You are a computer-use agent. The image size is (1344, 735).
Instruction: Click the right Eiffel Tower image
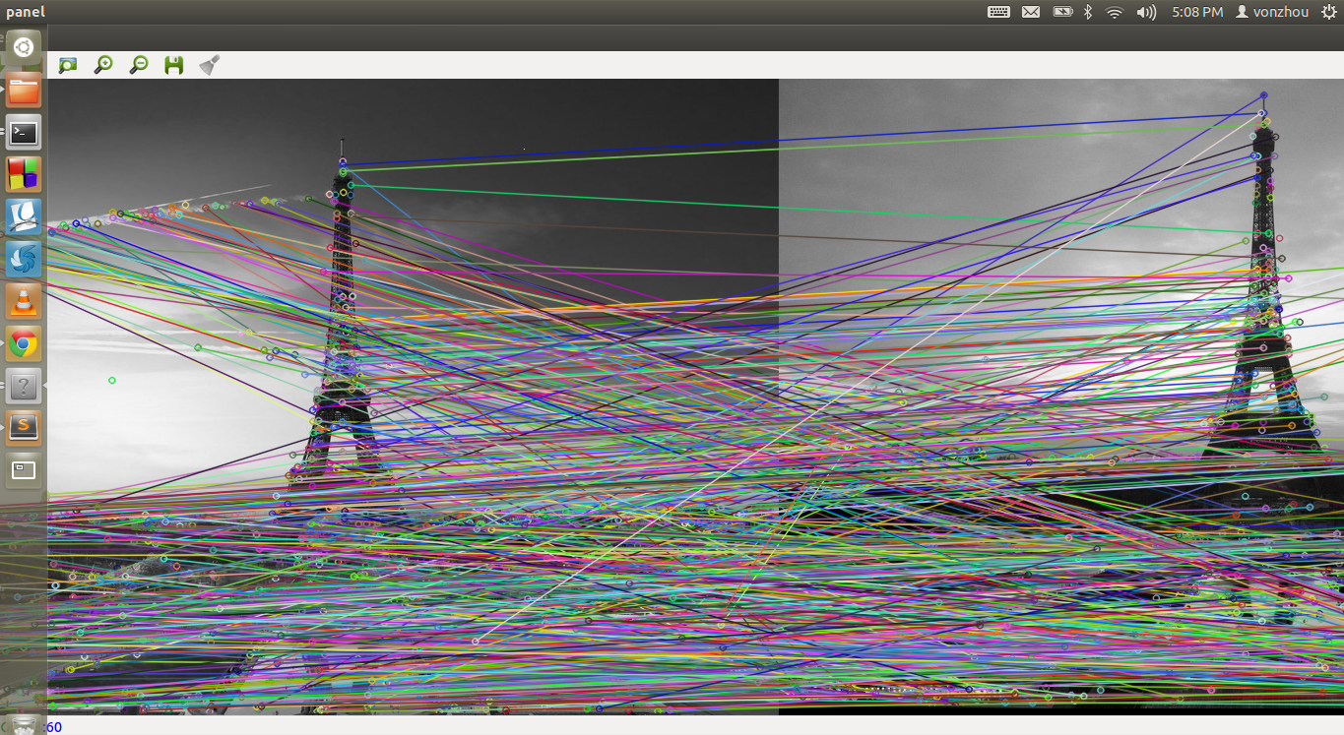[1061, 397]
